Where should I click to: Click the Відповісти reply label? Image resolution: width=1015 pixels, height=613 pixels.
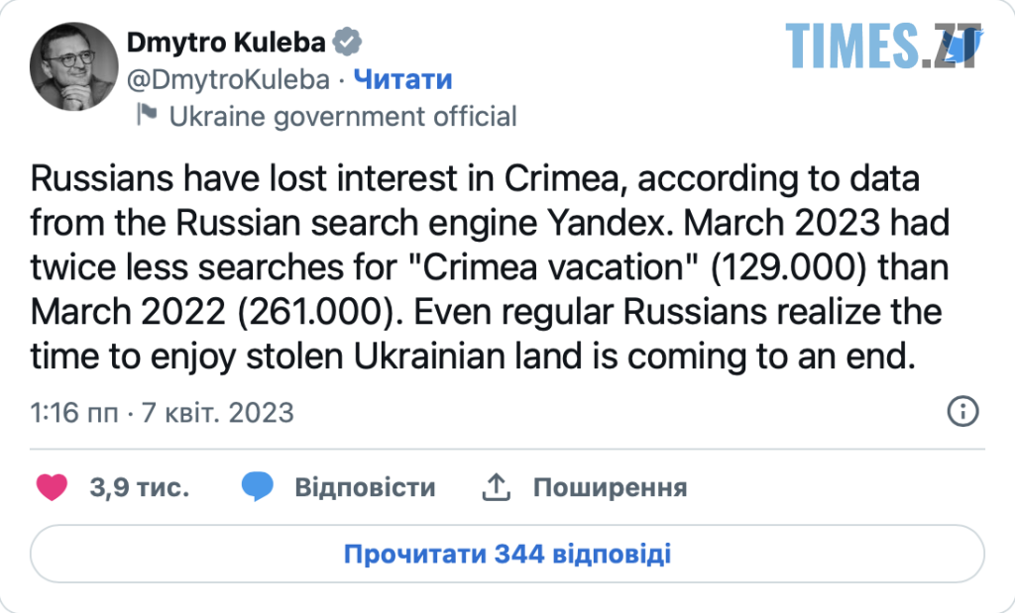tap(365, 487)
